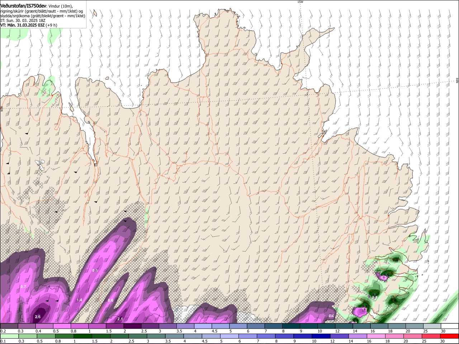Click the lower legend swatch labeled 0.8
459x344 pixels.
click(65, 336)
